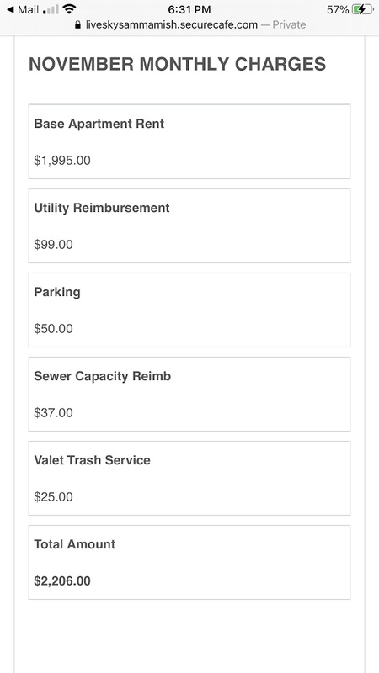This screenshot has height=673, width=379.
Task: Tap the lock icon beside the URL
Action: 77,25
